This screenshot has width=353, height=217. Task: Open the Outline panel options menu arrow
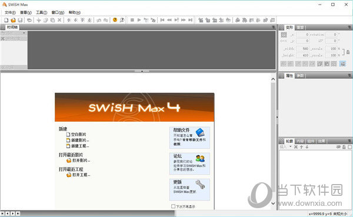pyautogui.click(x=349, y=141)
